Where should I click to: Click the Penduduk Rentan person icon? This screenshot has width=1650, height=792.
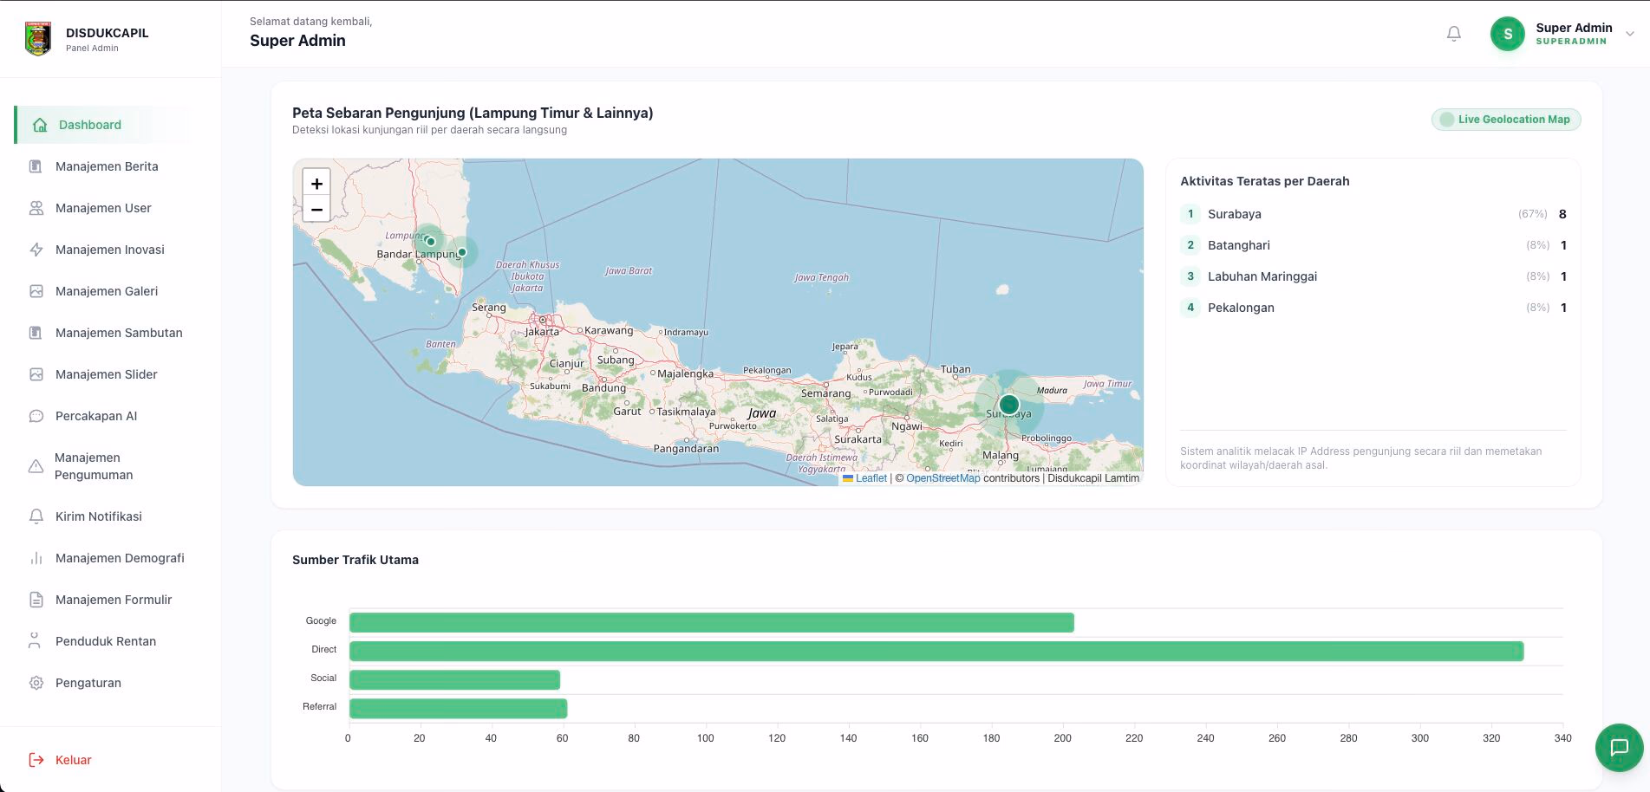(x=35, y=641)
